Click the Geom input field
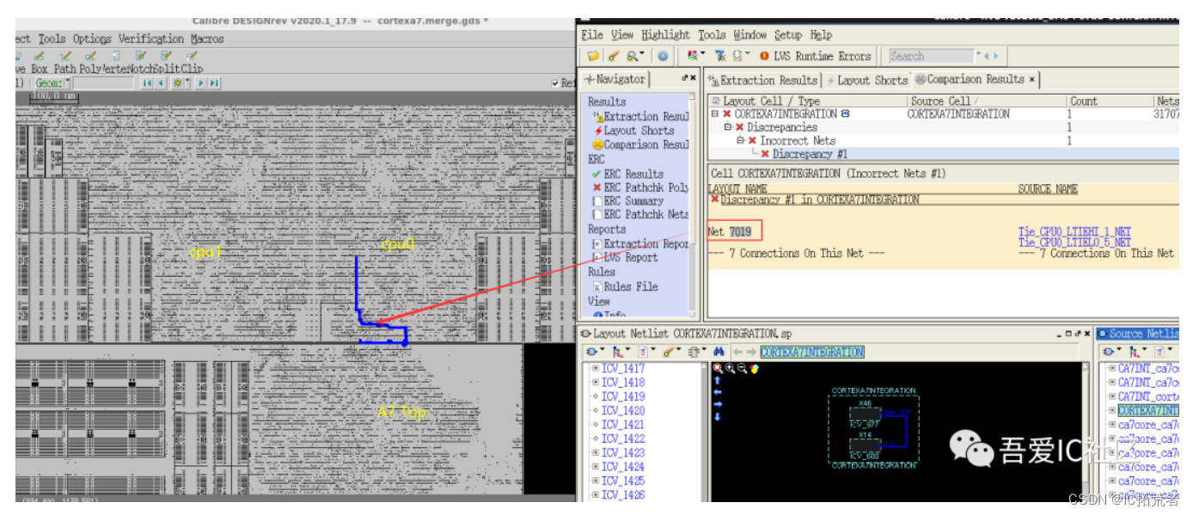 pyautogui.click(x=103, y=83)
